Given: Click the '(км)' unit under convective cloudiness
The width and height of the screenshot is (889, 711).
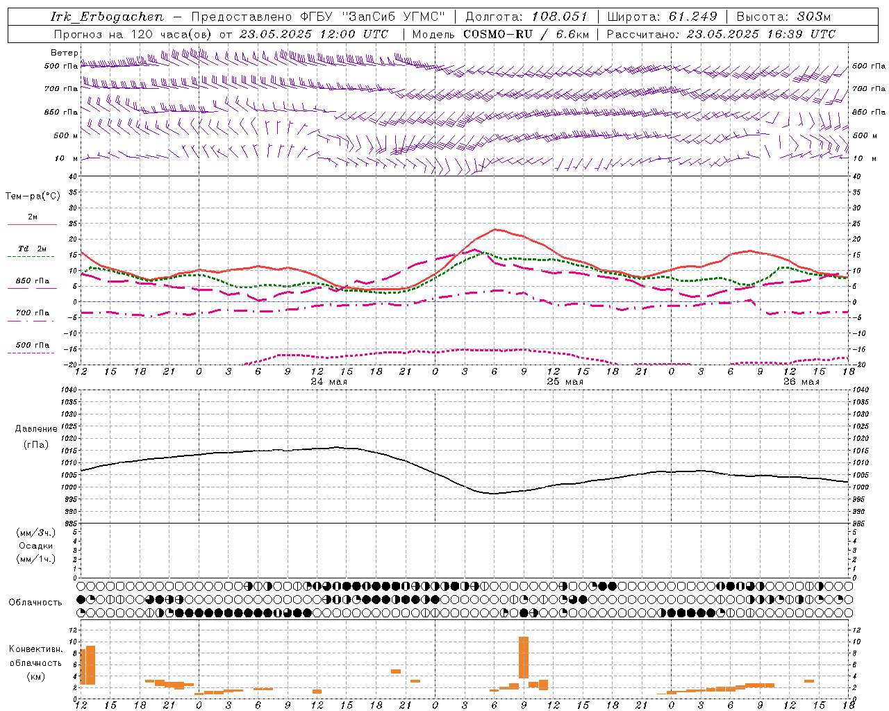Looking at the screenshot, I should (36, 676).
